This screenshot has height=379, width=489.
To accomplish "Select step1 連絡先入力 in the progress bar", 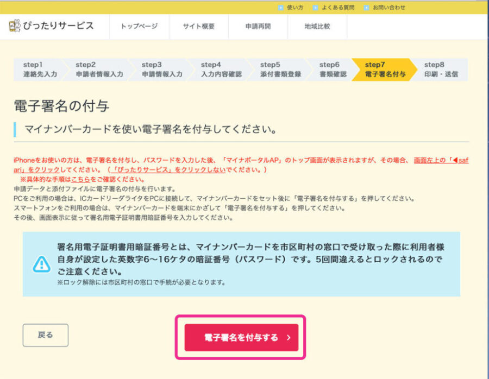I will tap(40, 70).
